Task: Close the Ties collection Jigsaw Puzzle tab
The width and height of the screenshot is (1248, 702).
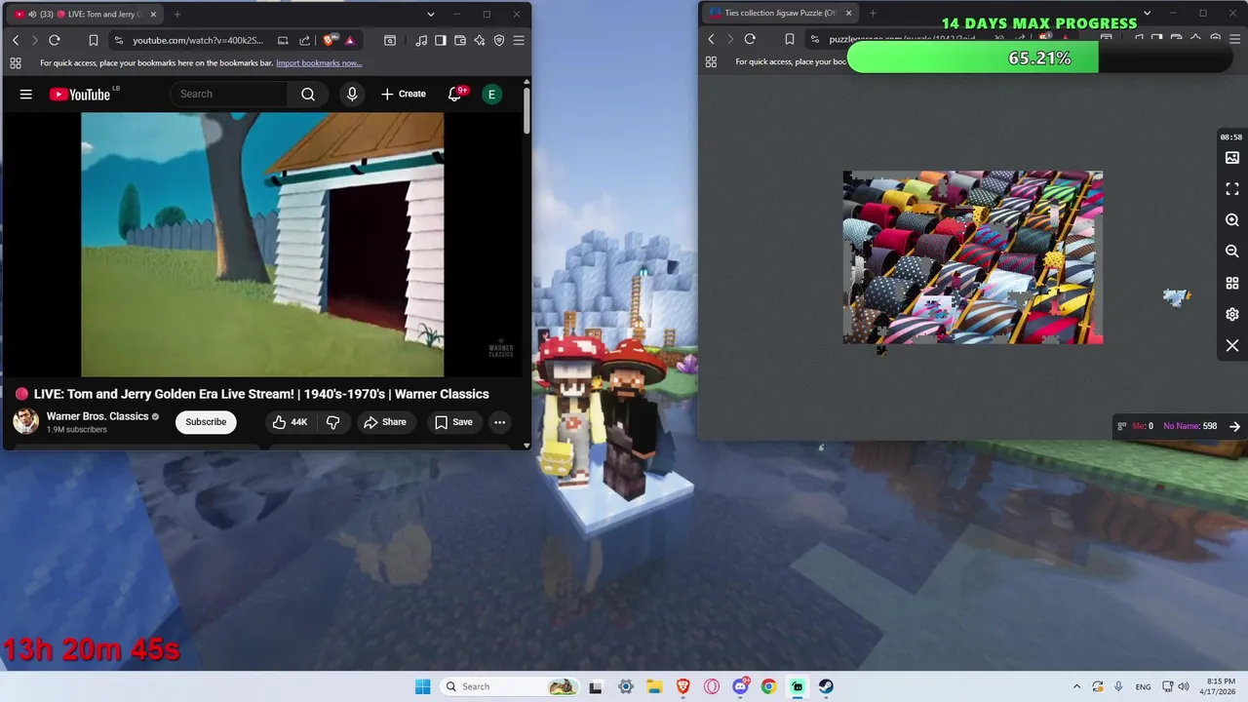Action: (848, 14)
